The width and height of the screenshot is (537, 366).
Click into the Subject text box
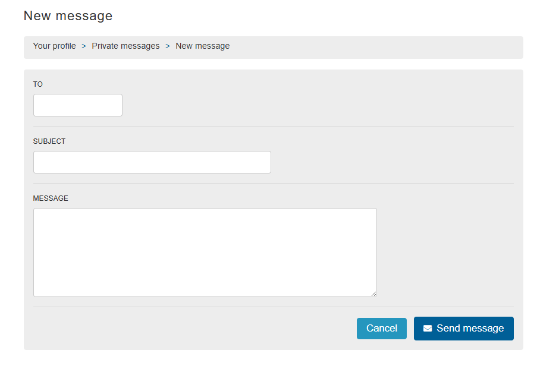click(152, 162)
